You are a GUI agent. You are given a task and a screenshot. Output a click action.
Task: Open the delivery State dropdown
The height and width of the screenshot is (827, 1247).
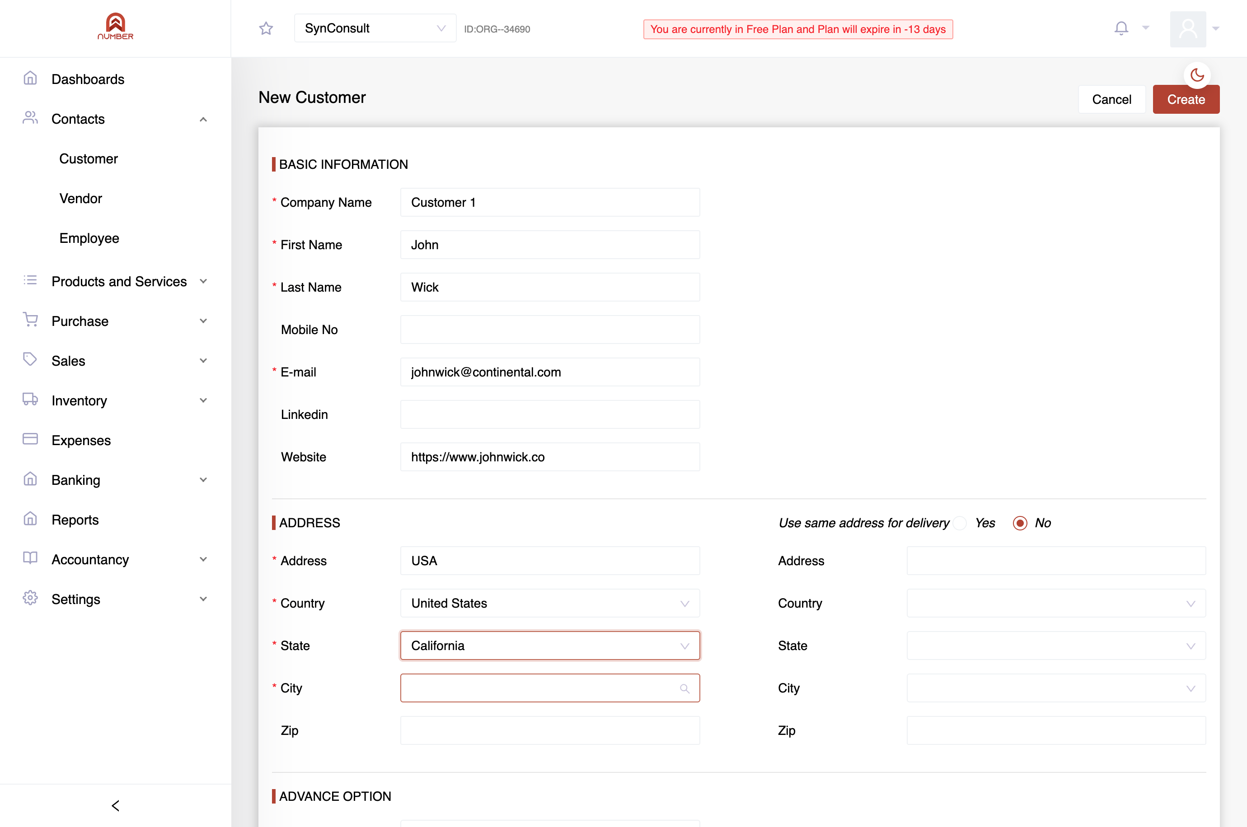click(1056, 646)
